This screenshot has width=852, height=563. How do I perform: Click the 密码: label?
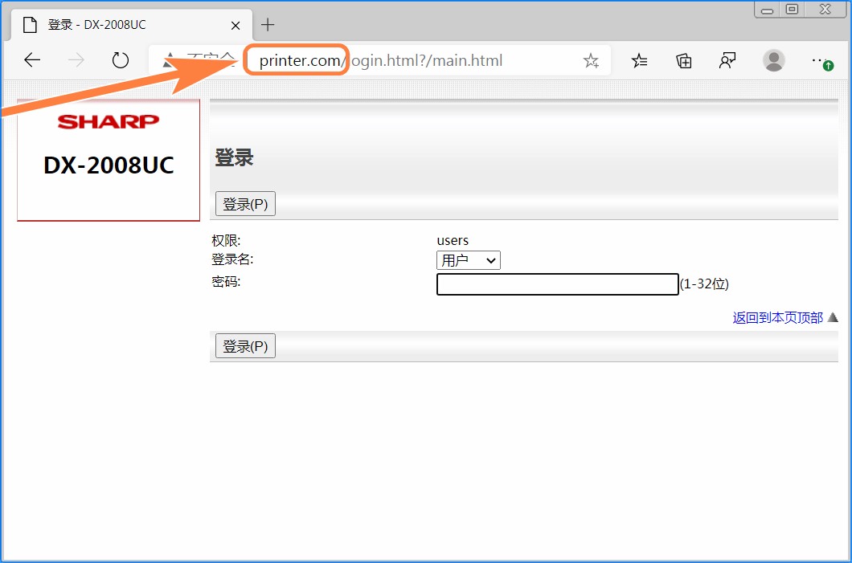click(226, 281)
